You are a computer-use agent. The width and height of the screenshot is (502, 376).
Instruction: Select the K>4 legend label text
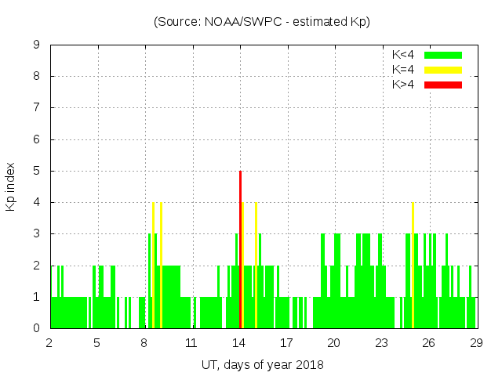point(404,85)
